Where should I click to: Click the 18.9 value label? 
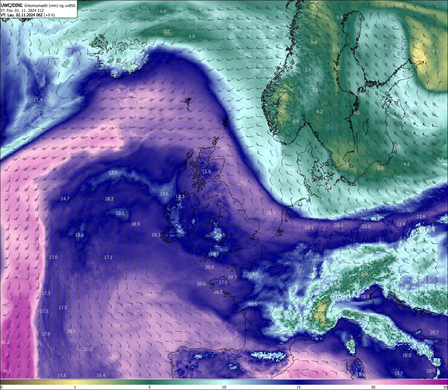[x=135, y=224]
